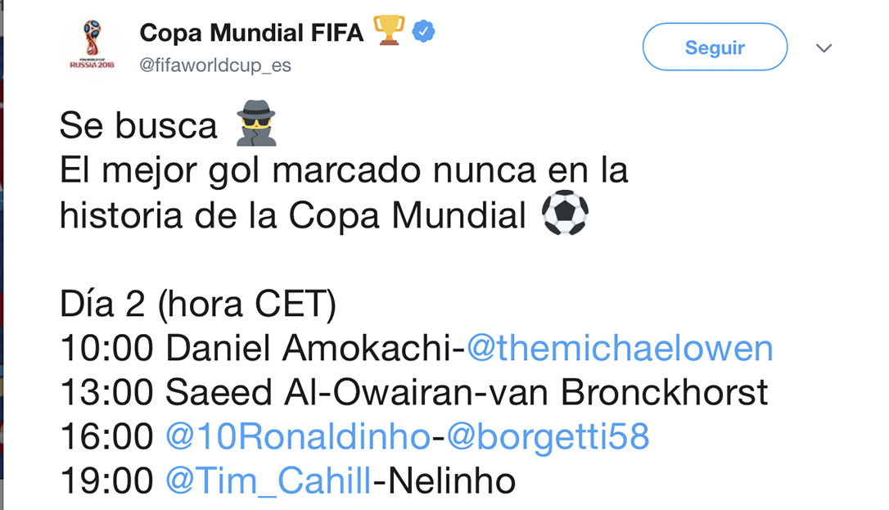Image resolution: width=889 pixels, height=510 pixels.
Task: Click the blue verified badge icon
Action: pos(423,32)
